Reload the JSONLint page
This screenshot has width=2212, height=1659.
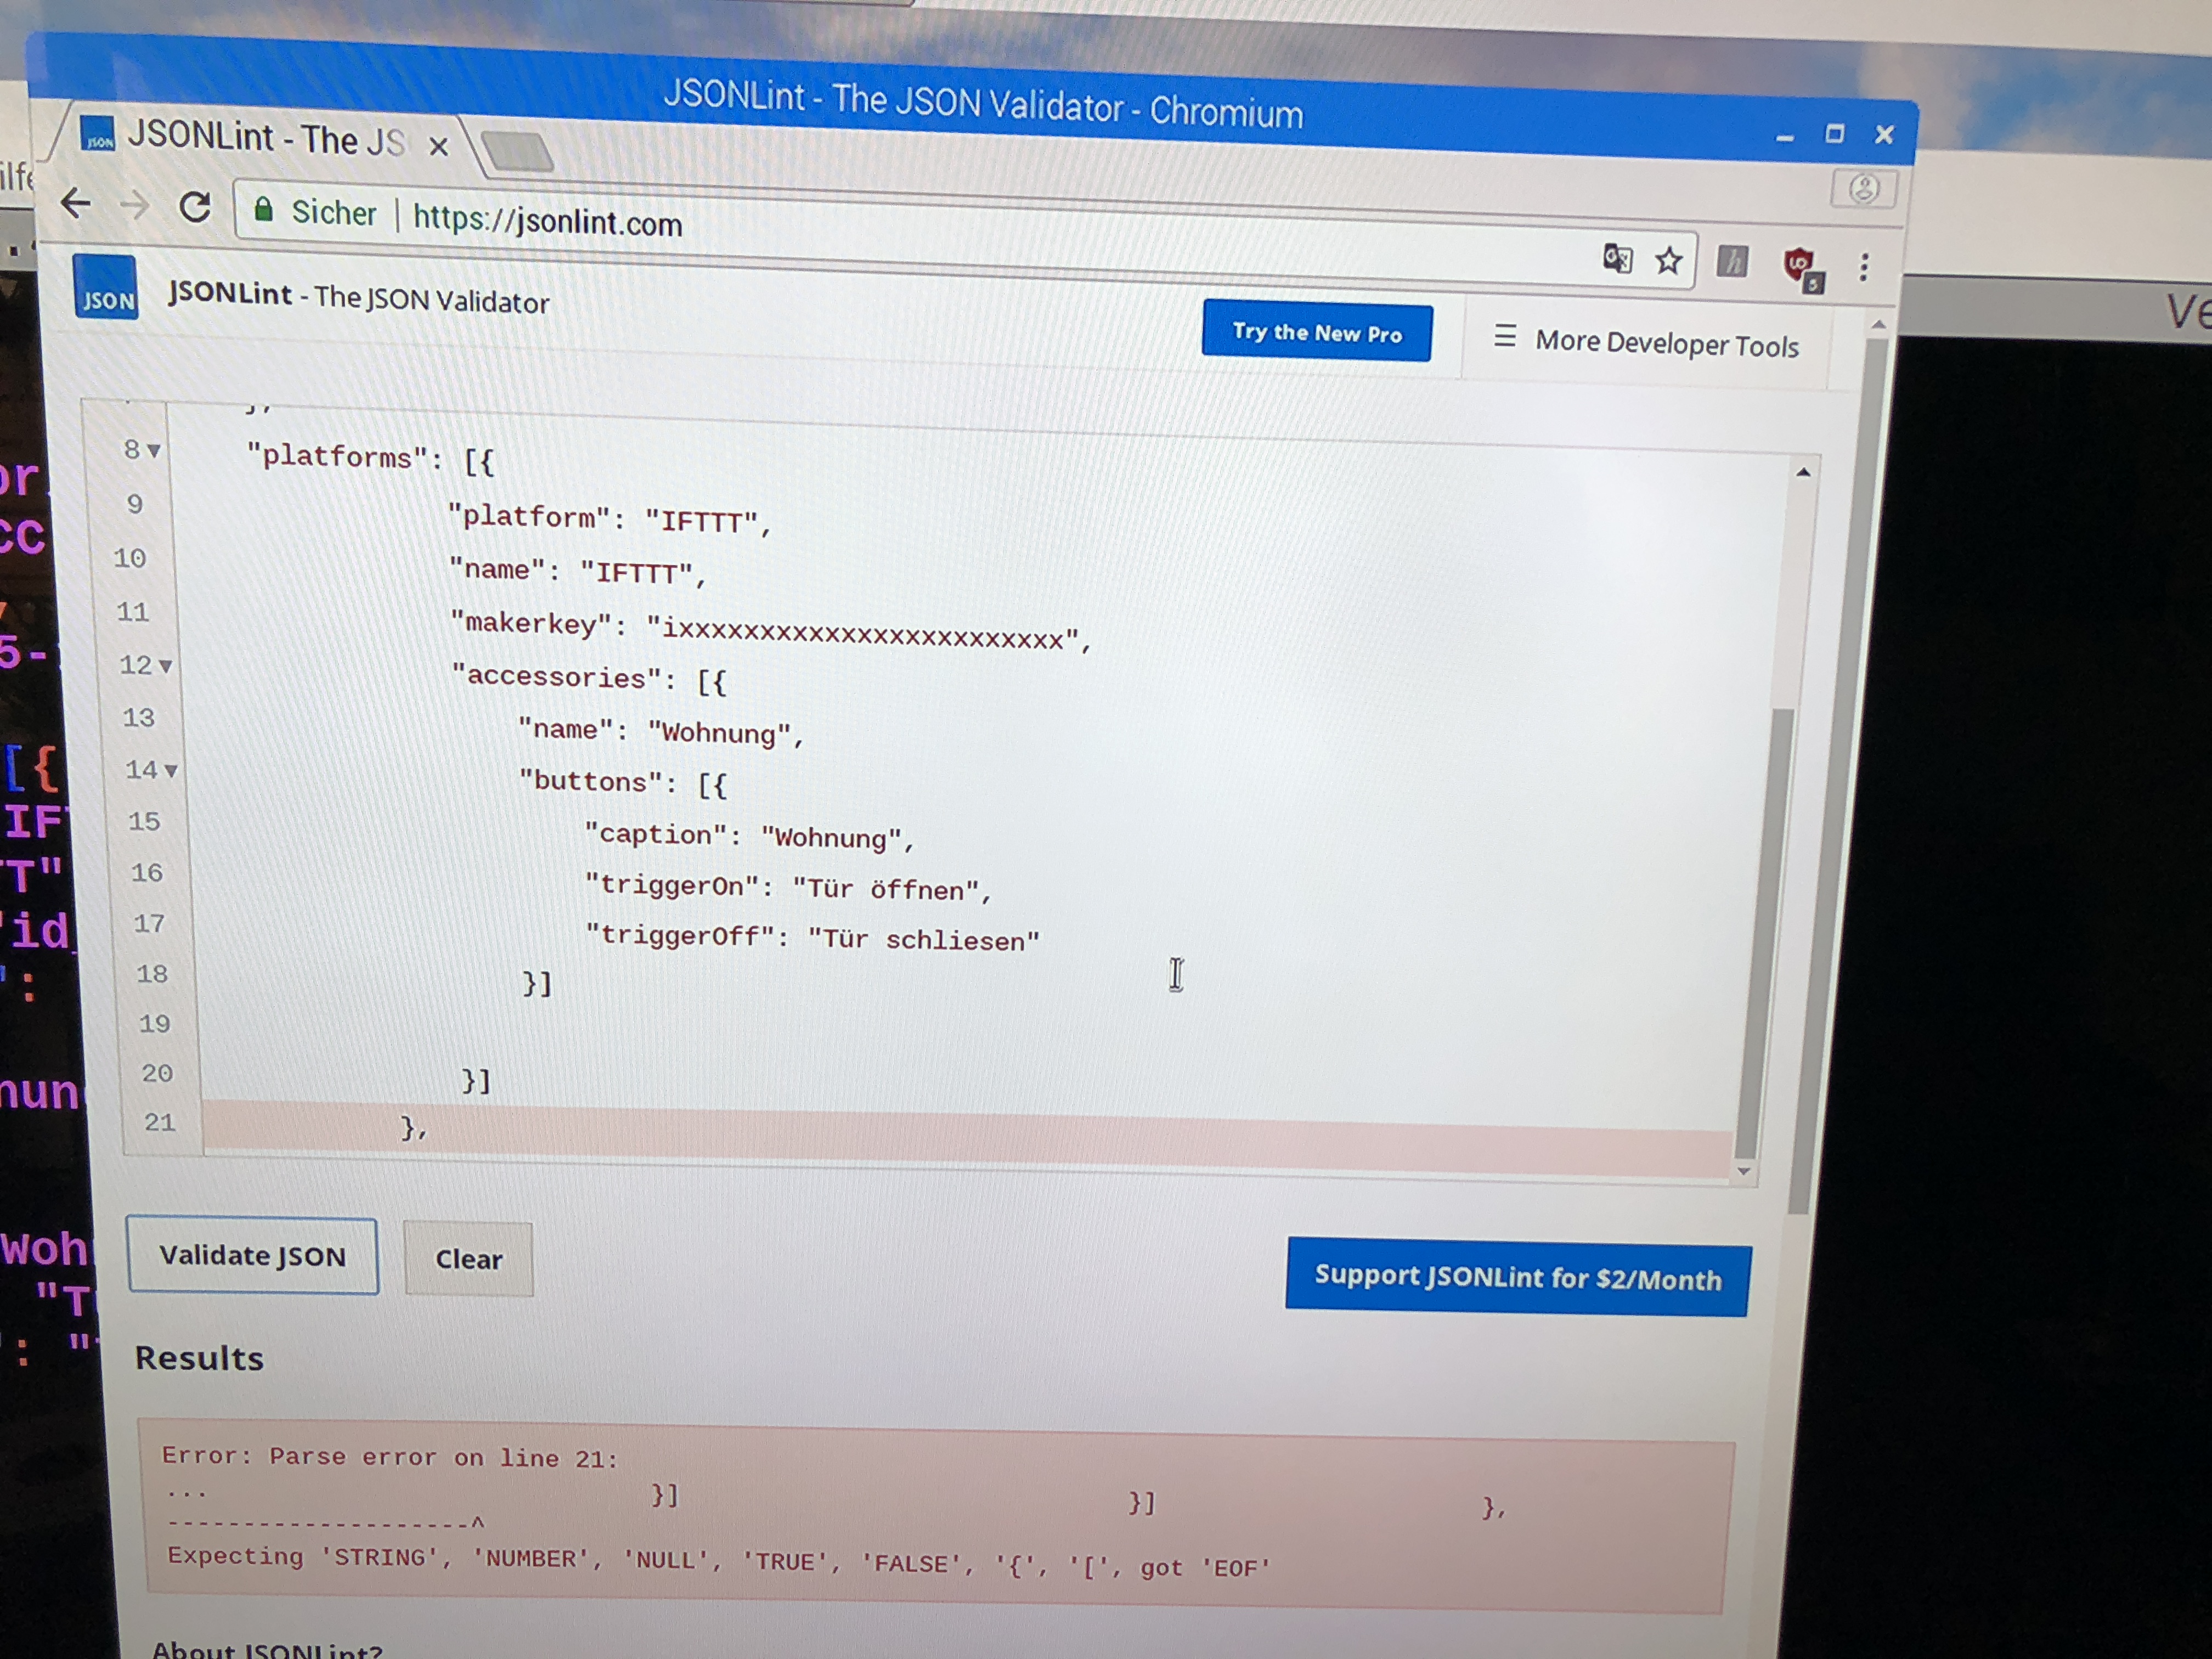tap(195, 207)
